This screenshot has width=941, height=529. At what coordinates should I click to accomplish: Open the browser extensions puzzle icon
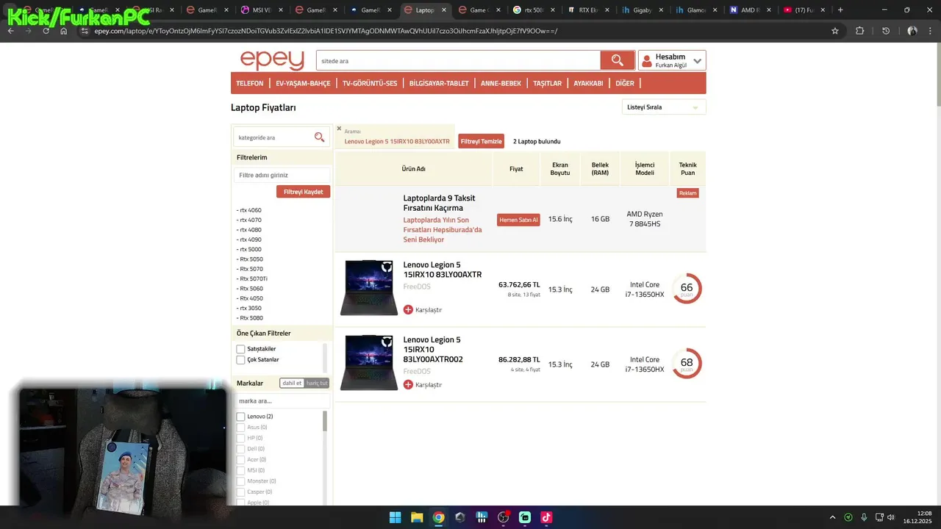coord(859,31)
